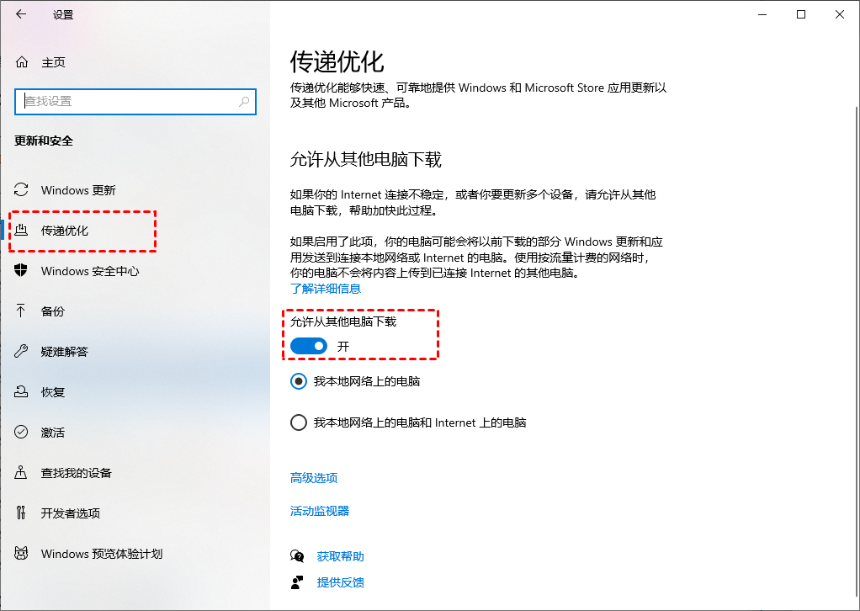Open 疑难解答 settings page
This screenshot has height=611, width=860.
64,352
